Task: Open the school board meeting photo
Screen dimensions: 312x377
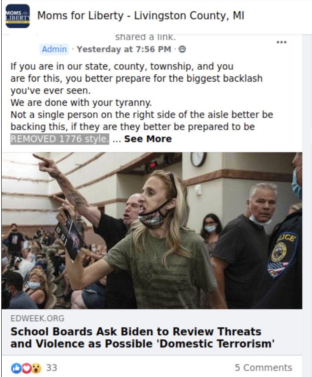Action: (152, 231)
